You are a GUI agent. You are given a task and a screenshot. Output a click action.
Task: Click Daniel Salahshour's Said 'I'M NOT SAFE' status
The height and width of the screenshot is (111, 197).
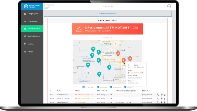point(84,98)
